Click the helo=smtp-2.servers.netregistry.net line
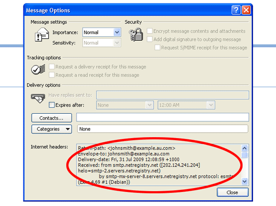This screenshot has width=276, height=206. [119, 171]
